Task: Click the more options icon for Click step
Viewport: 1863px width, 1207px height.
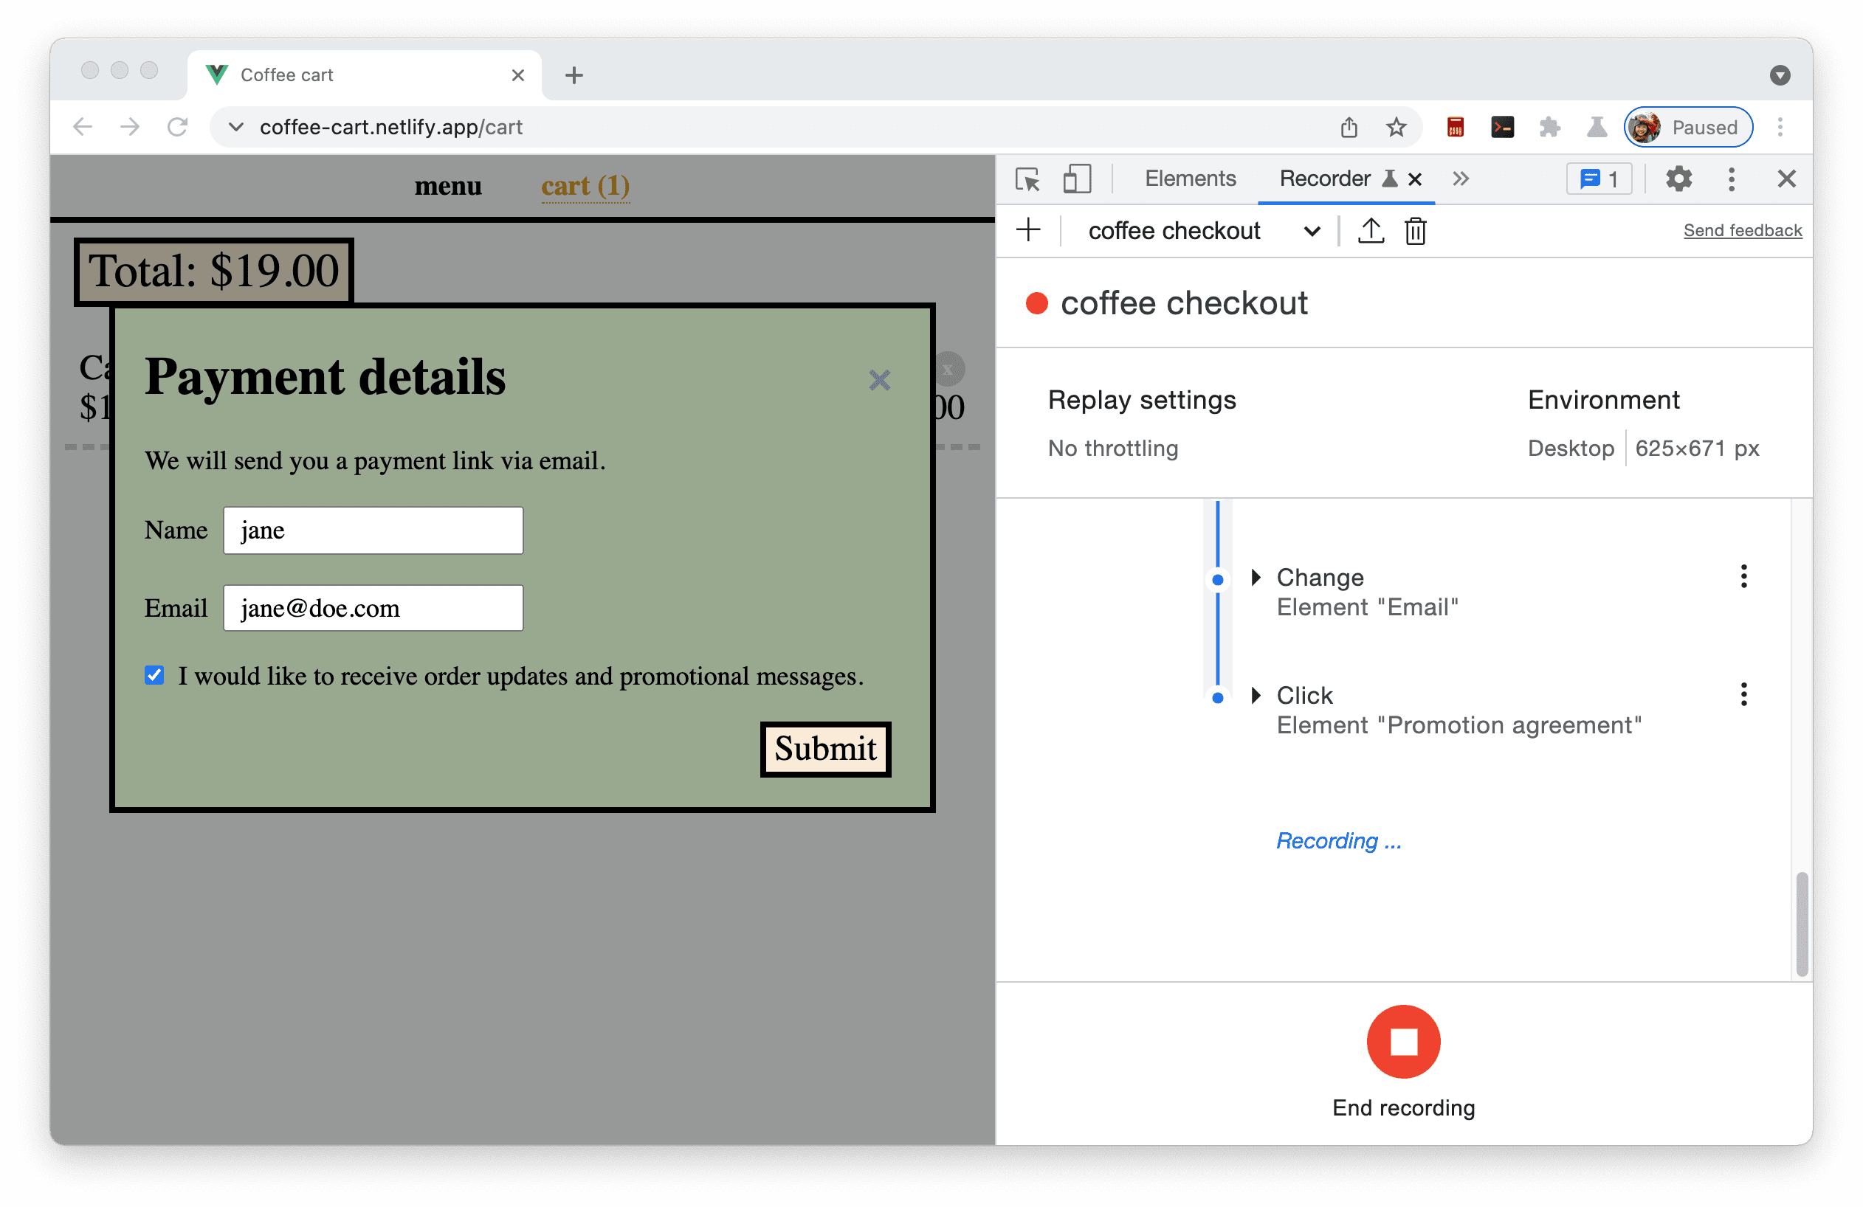Action: point(1743,695)
